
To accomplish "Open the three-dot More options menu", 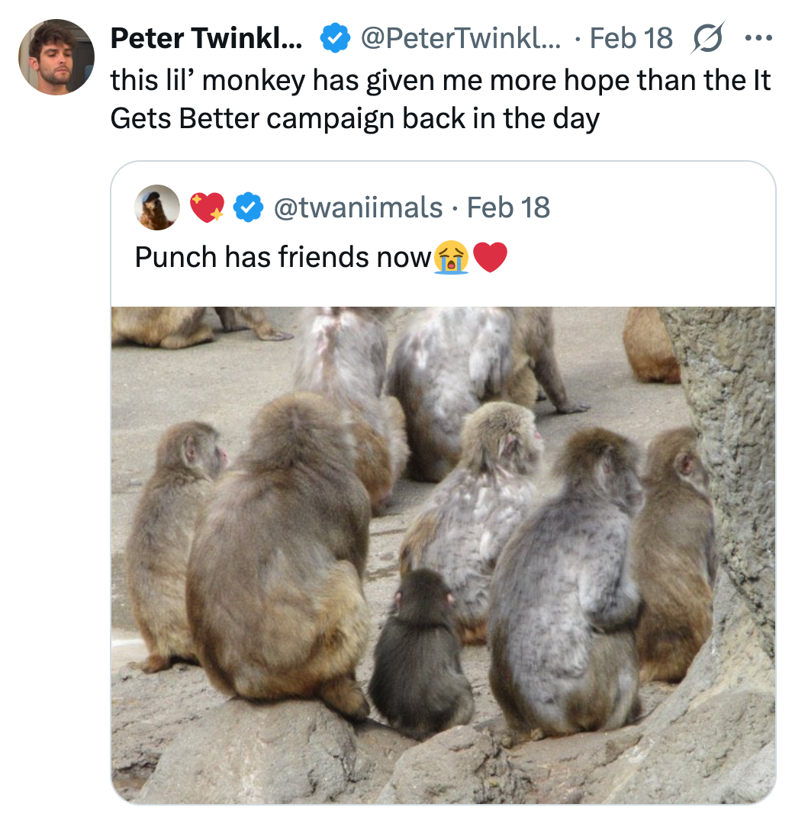I will click(x=758, y=37).
